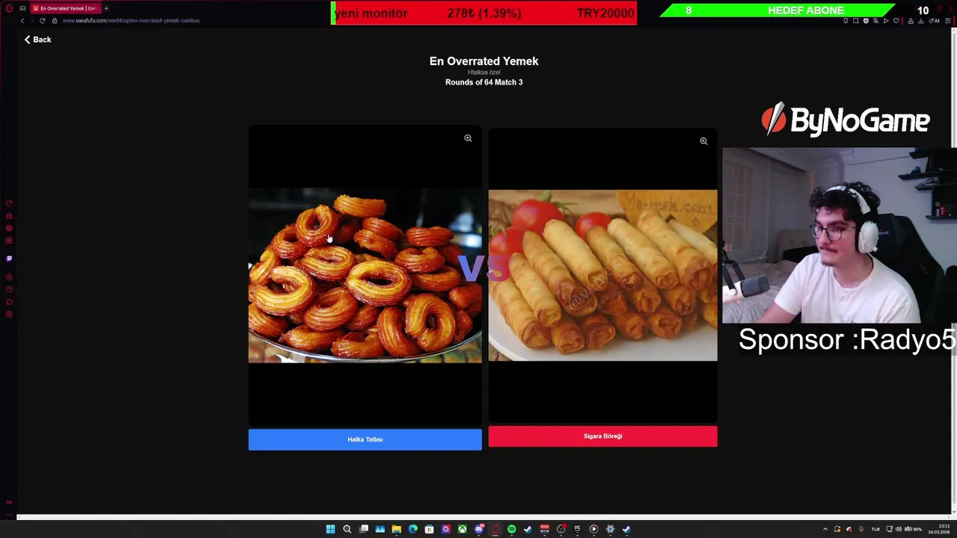Vote for Halka Tatlısı blue button

365,439
